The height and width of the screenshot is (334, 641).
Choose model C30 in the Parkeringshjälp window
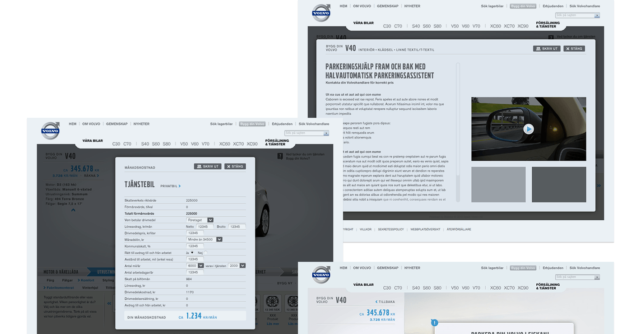387,26
